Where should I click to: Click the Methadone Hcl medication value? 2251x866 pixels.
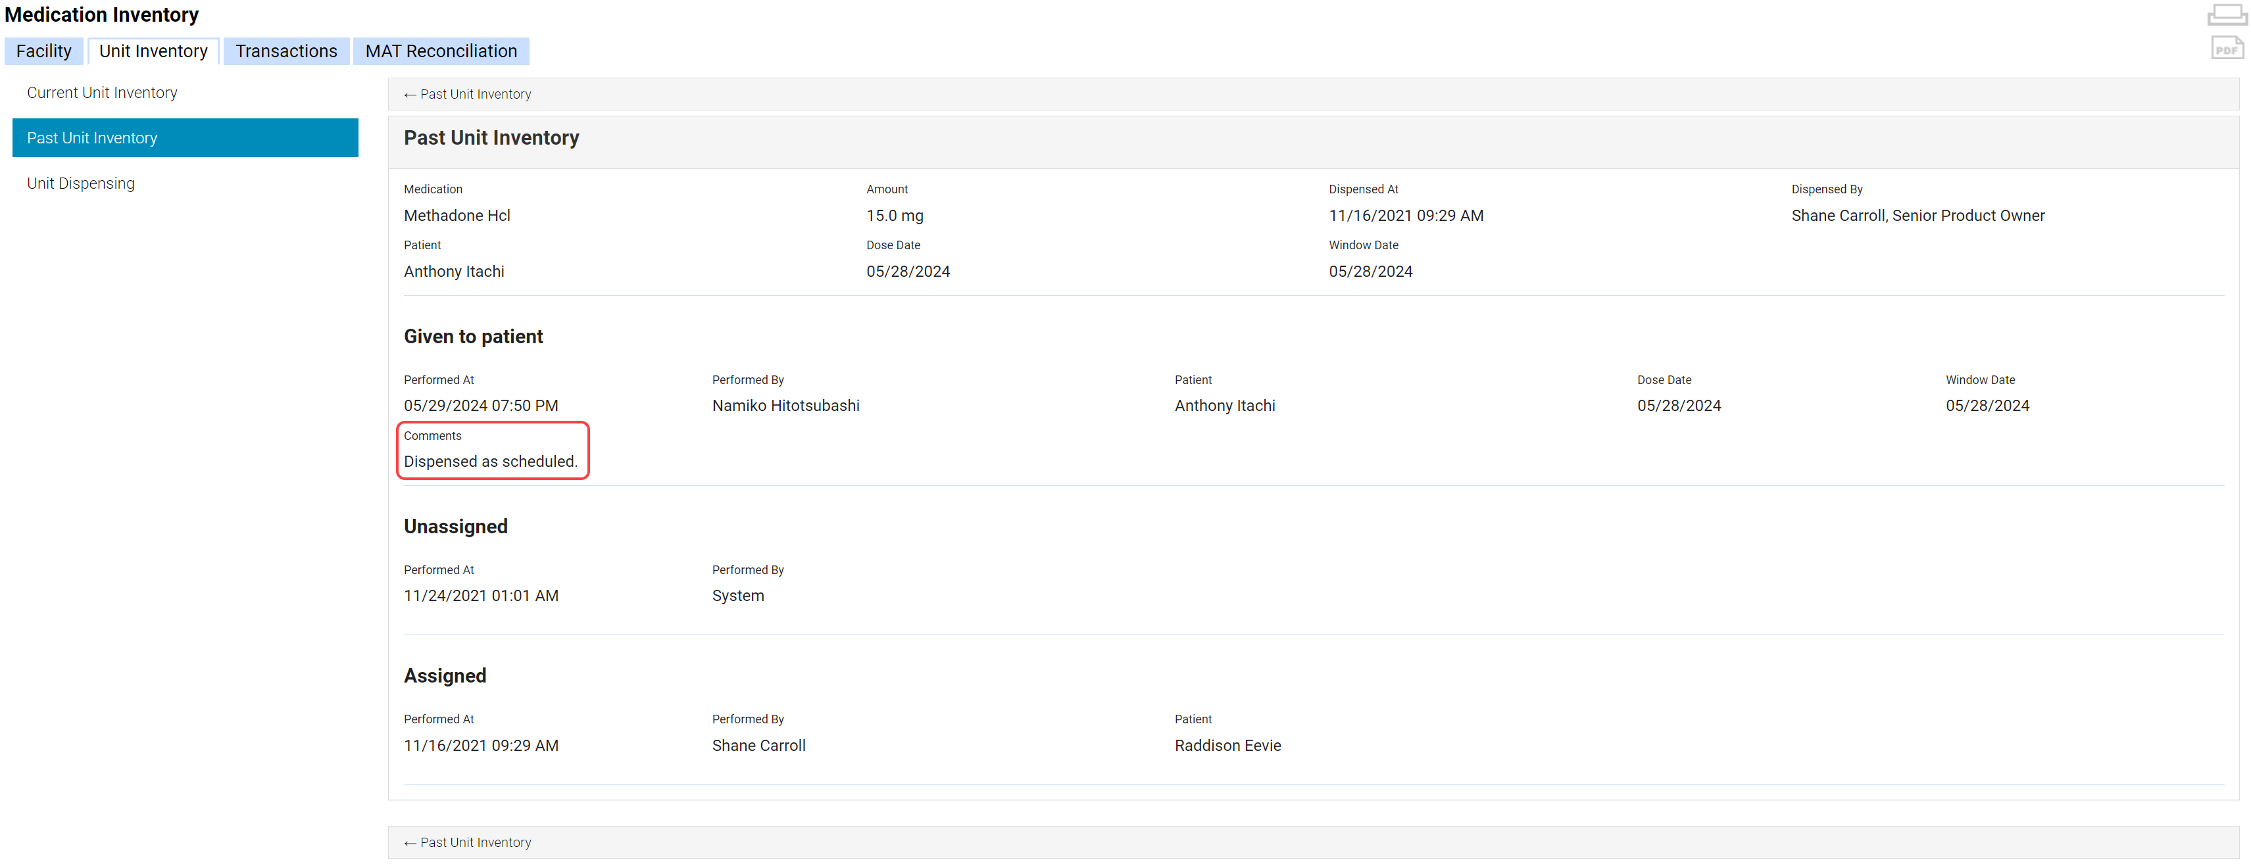click(x=456, y=216)
